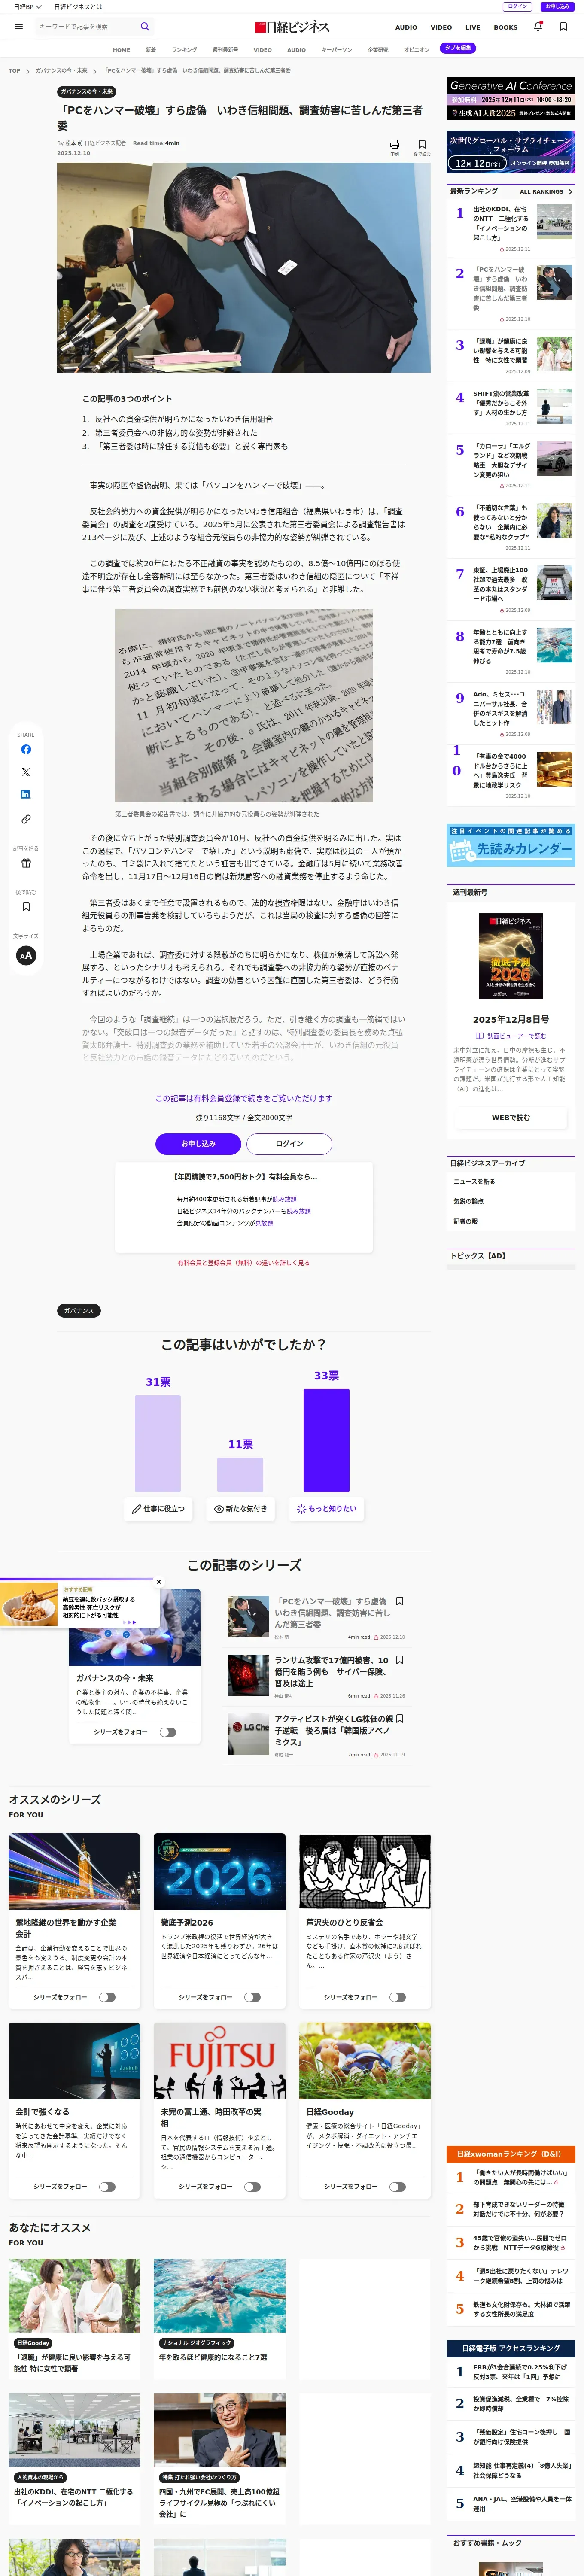Share article on X
Screen dimensions: 584x2576
26,772
